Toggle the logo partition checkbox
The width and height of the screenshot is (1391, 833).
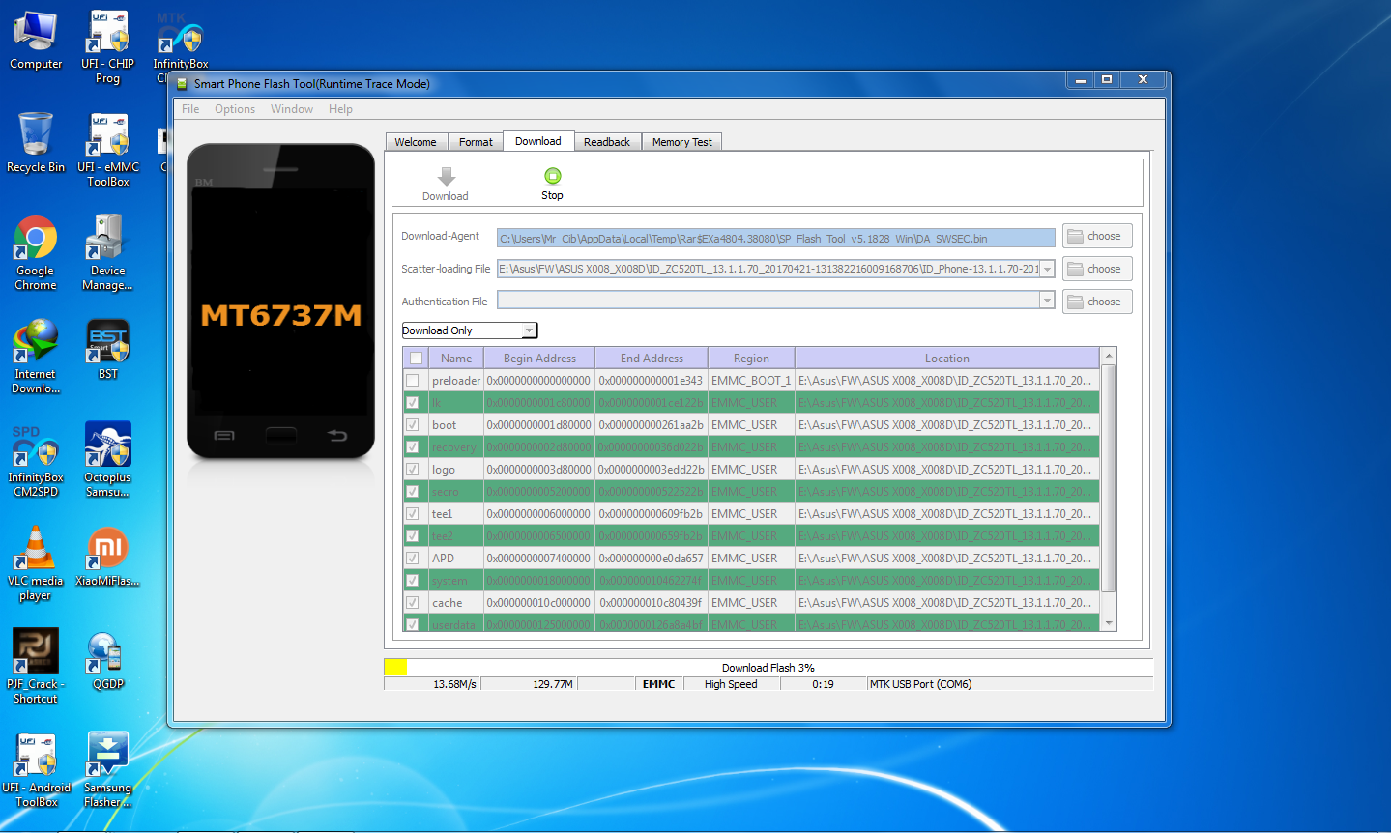pyautogui.click(x=413, y=469)
